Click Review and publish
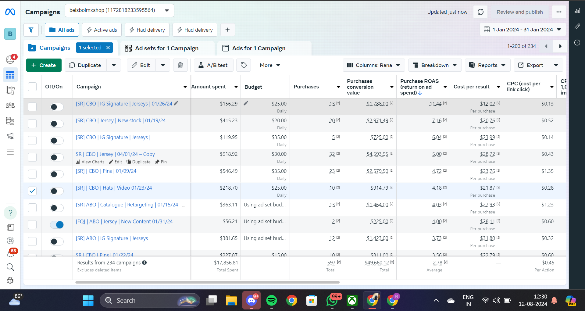 (x=519, y=12)
